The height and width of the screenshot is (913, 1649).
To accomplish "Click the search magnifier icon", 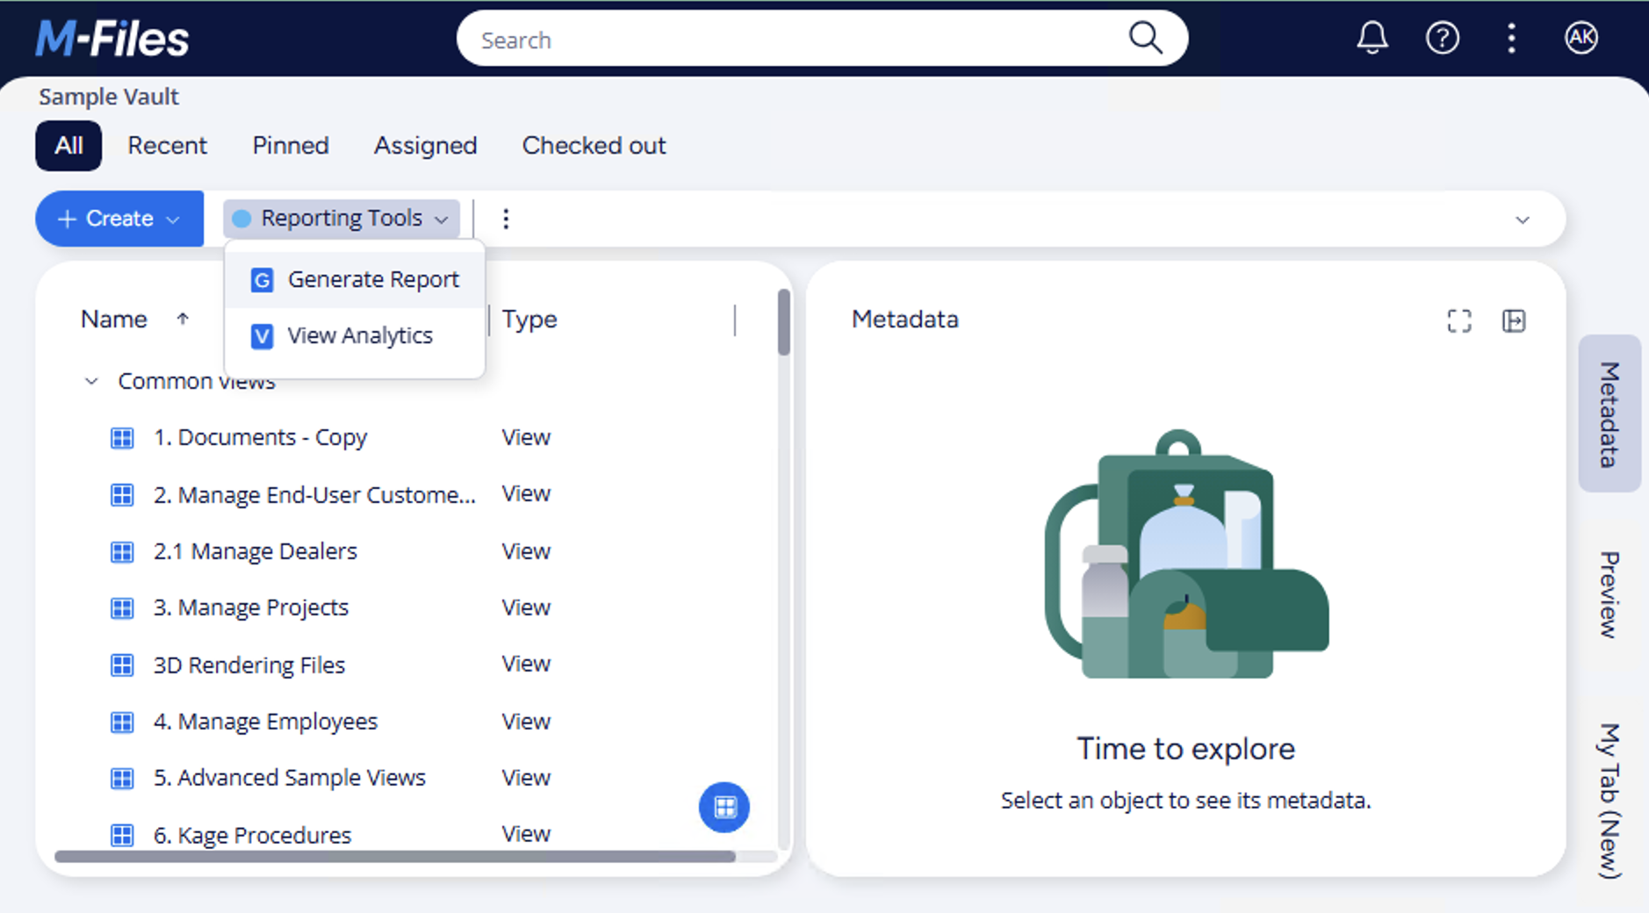I will 1145,39.
